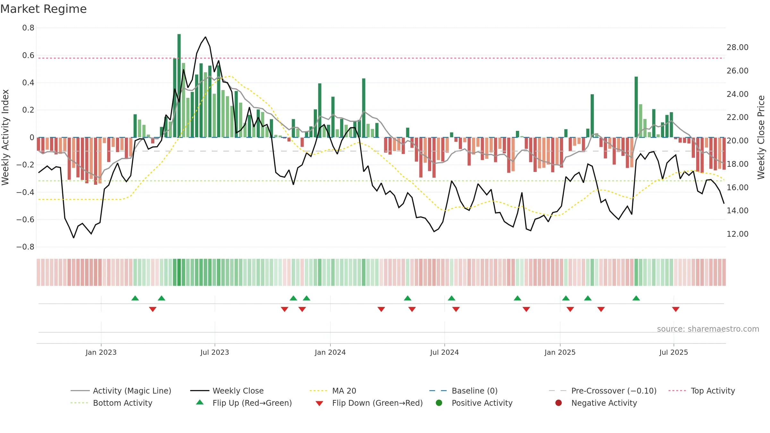The image size is (770, 433).
Task: Click the red down-triangle icon in the legend
Action: click(x=319, y=403)
